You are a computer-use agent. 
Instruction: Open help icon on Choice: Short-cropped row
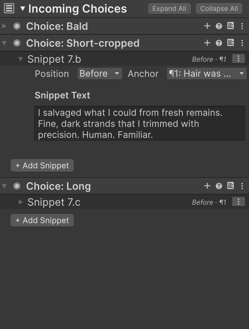pos(219,43)
